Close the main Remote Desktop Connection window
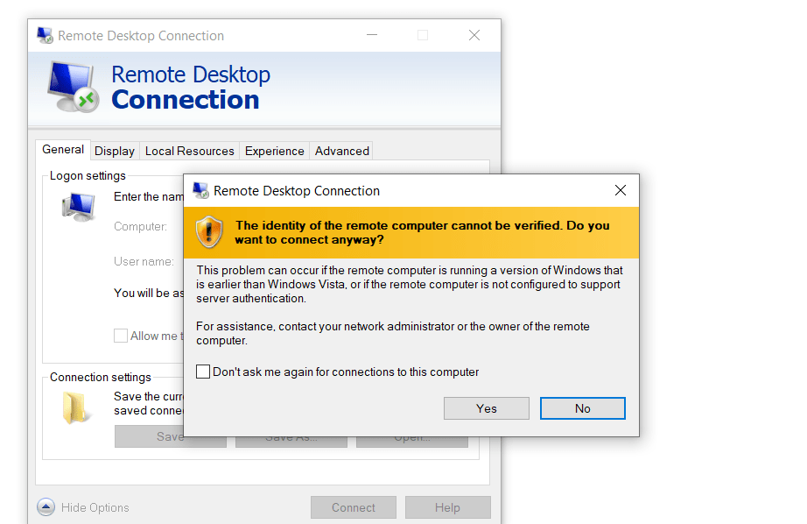Viewport: 807px width, 524px height. [474, 35]
